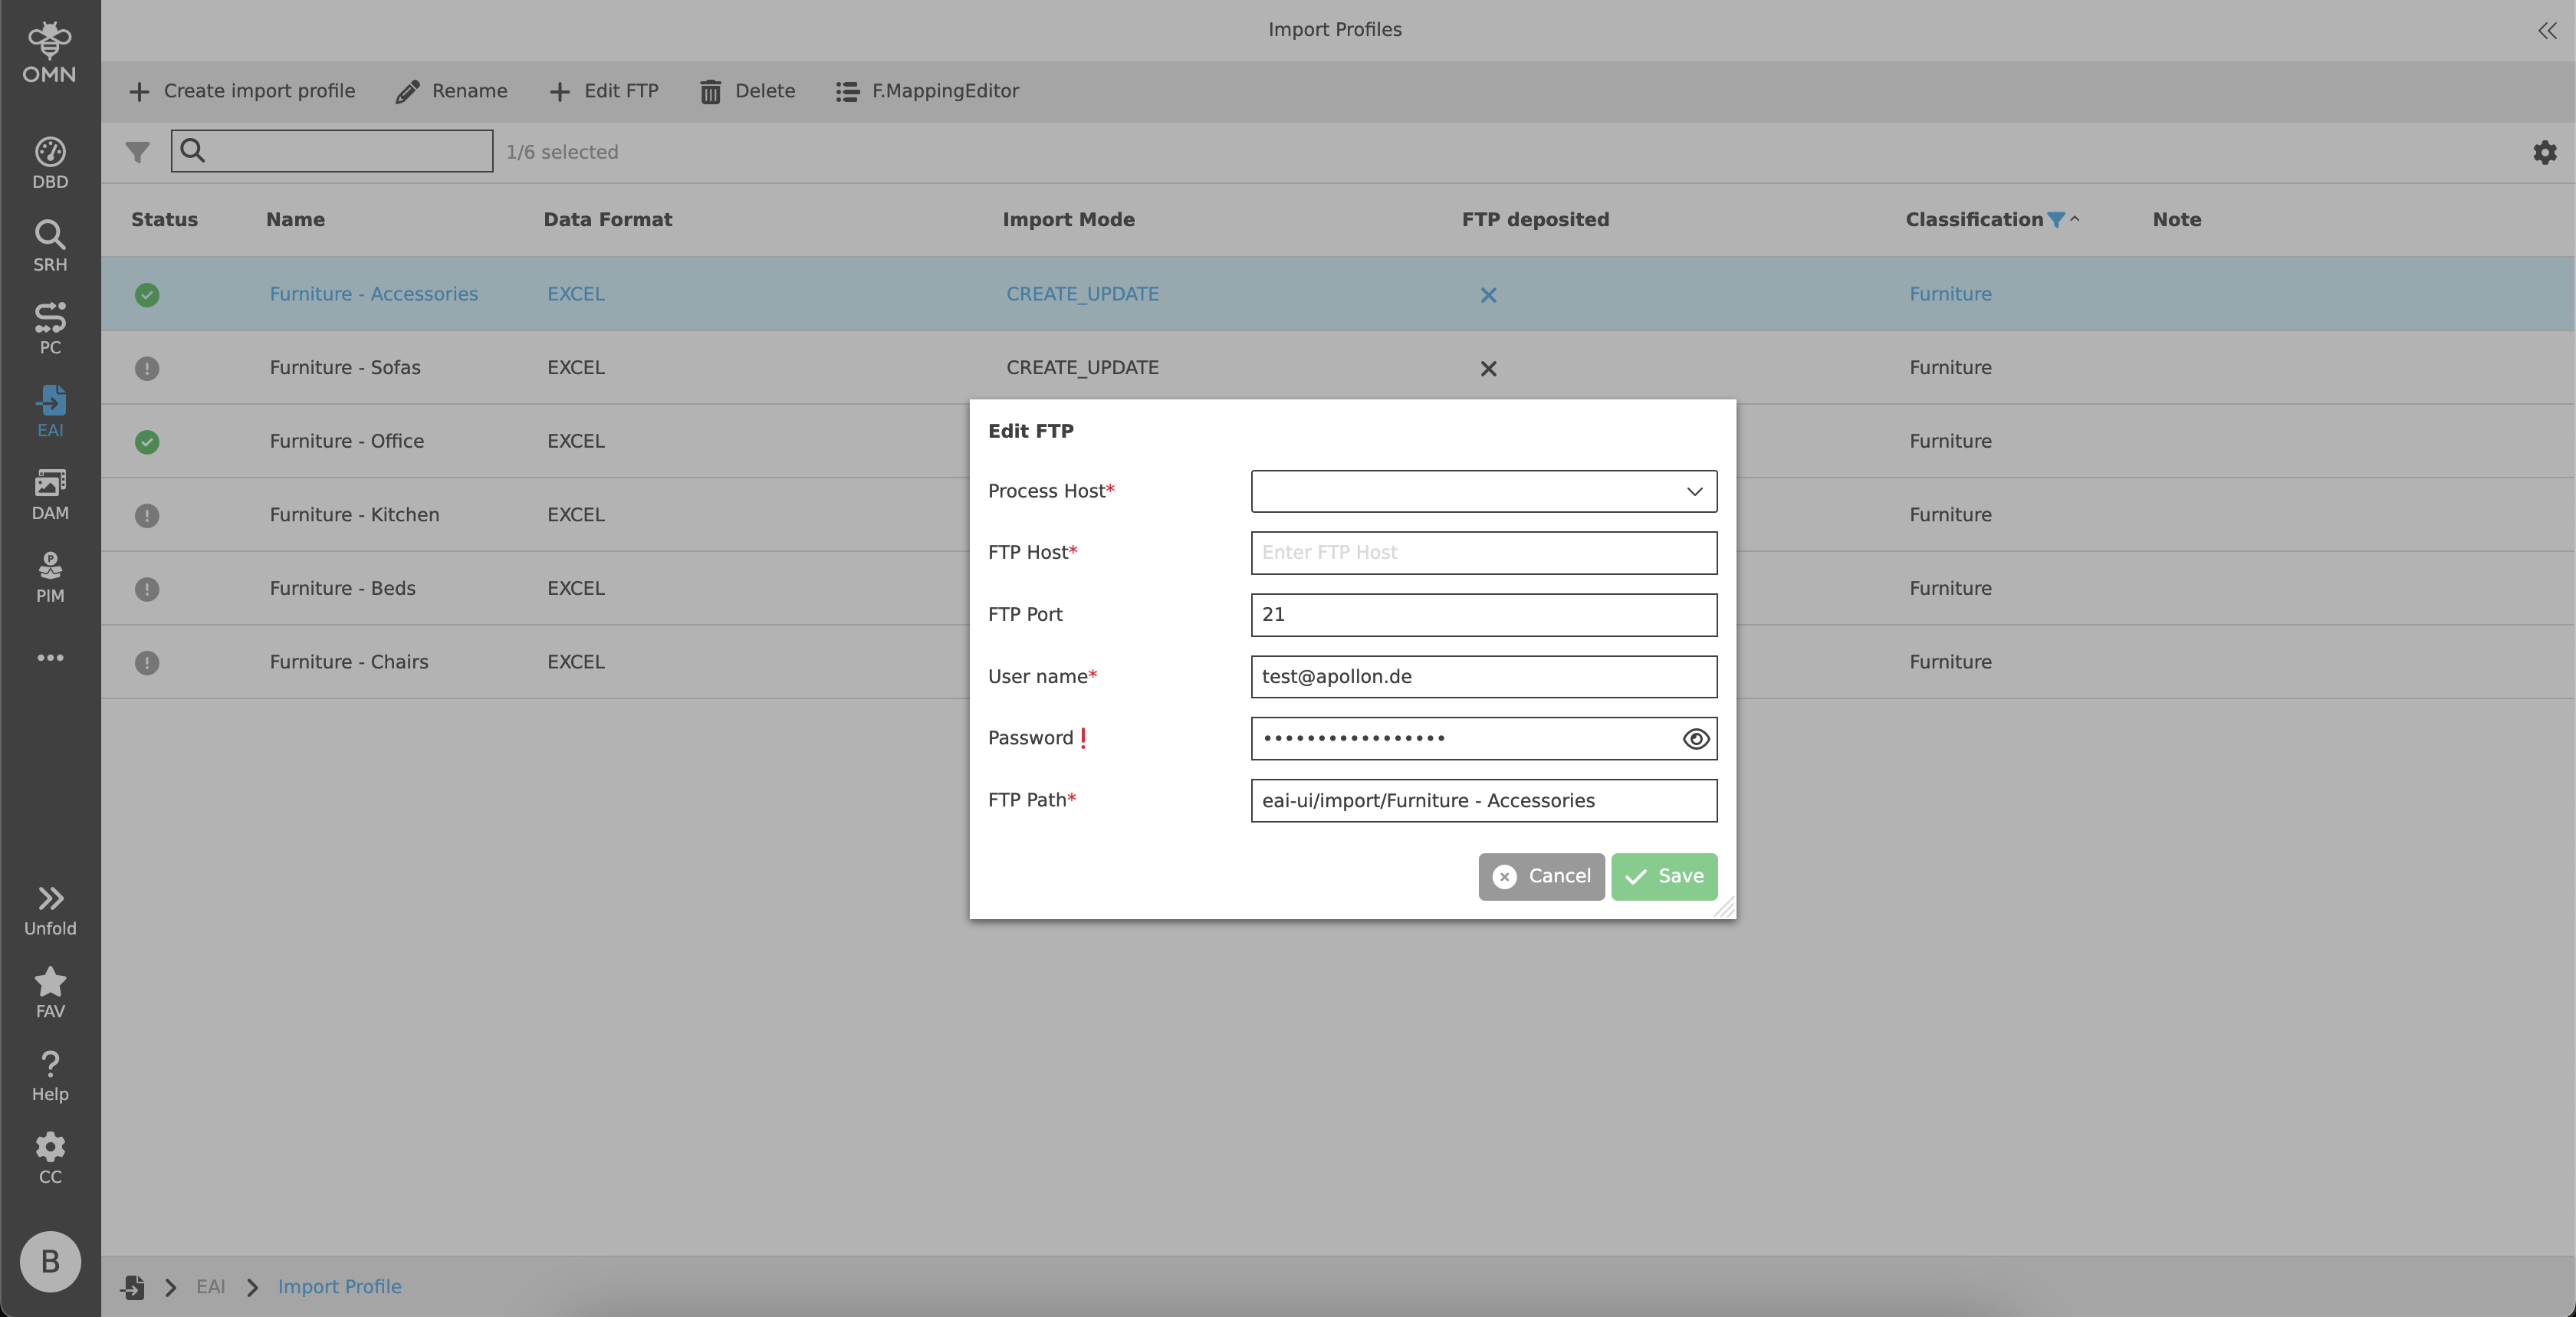Toggle Classification column filter icon
Image resolution: width=2576 pixels, height=1317 pixels.
(2056, 220)
